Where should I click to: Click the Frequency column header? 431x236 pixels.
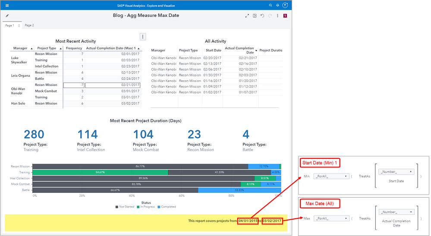(x=74, y=48)
